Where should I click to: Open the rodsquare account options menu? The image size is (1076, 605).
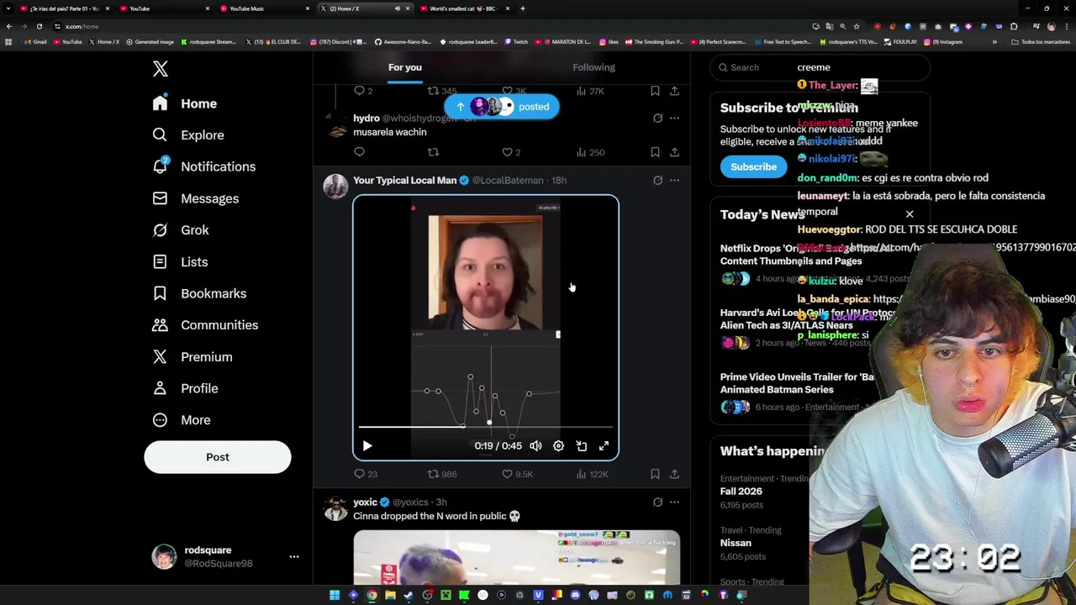[x=293, y=556]
